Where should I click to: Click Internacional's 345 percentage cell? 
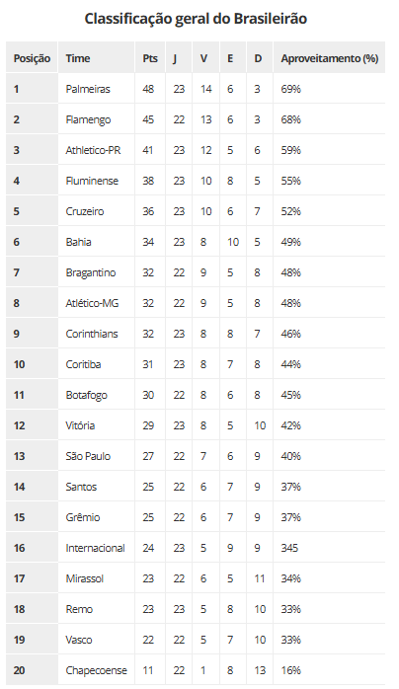(289, 548)
